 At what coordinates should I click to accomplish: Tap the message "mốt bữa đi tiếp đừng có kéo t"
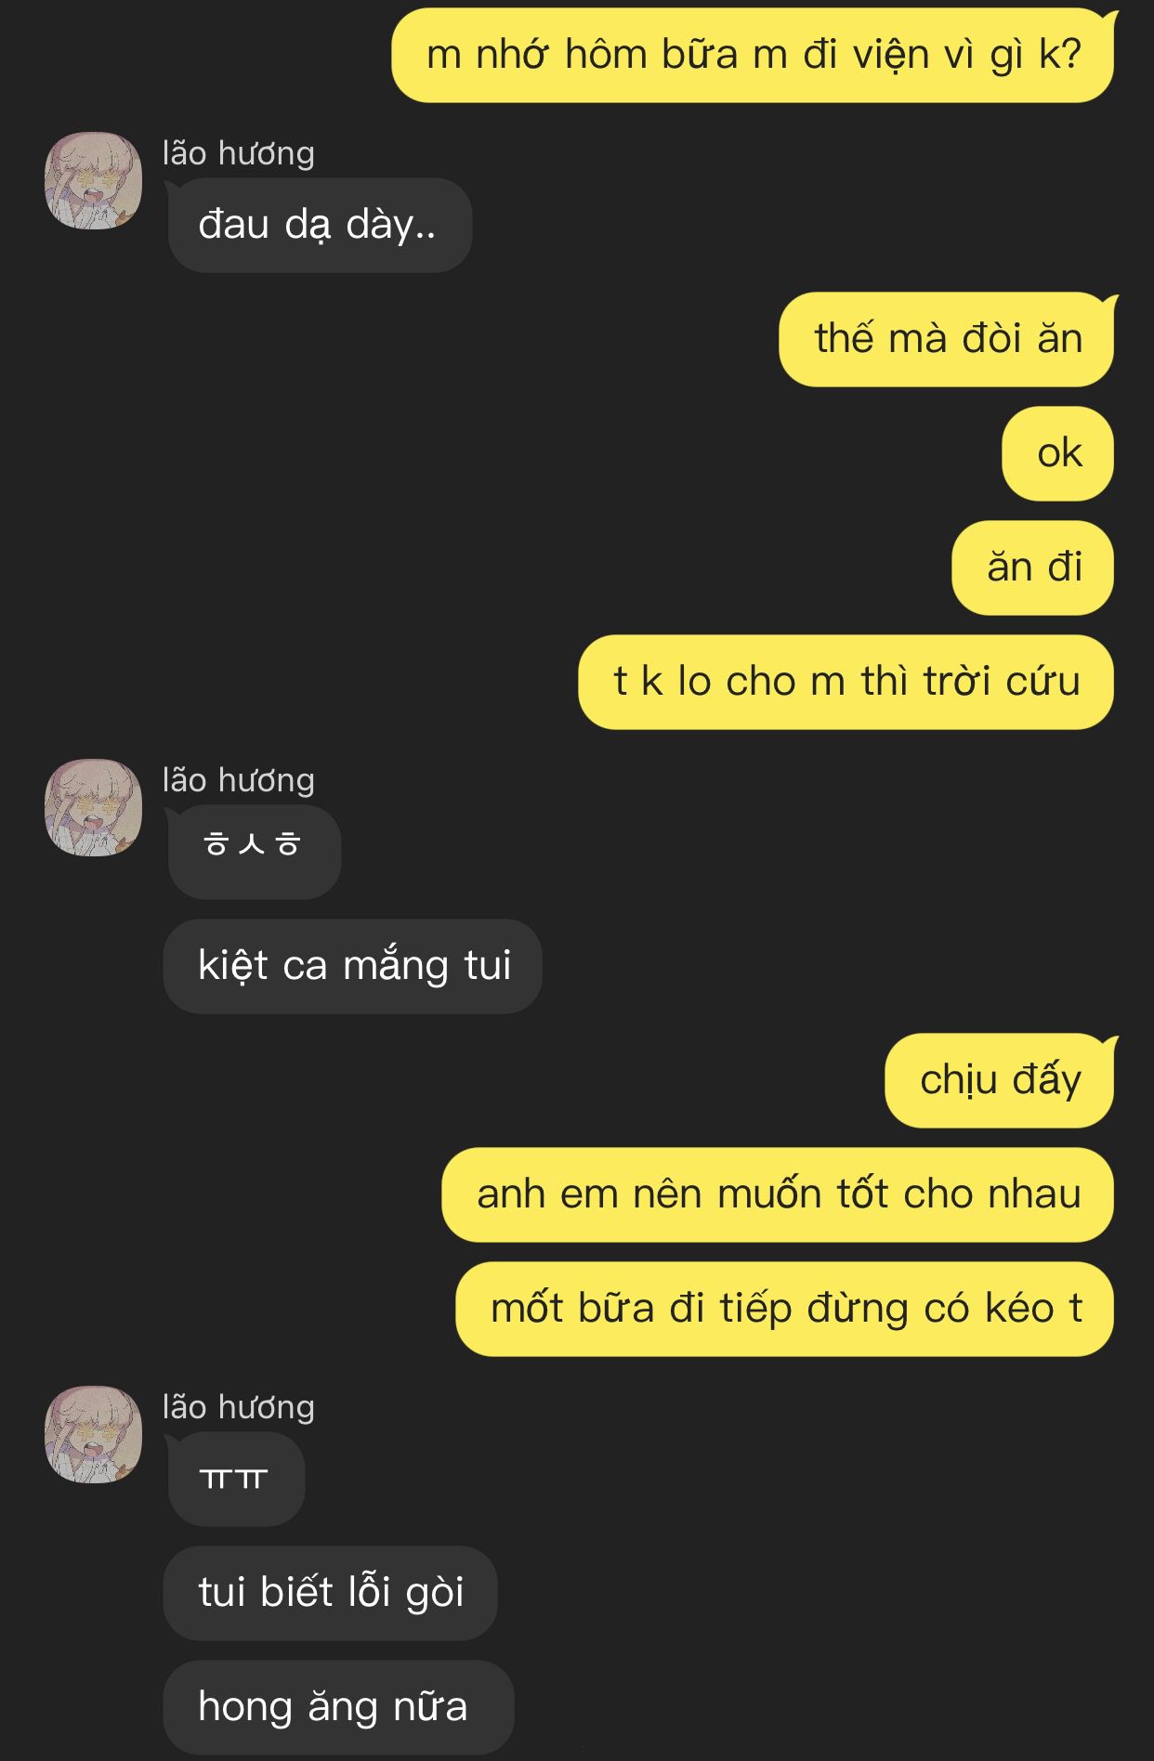pos(785,1309)
